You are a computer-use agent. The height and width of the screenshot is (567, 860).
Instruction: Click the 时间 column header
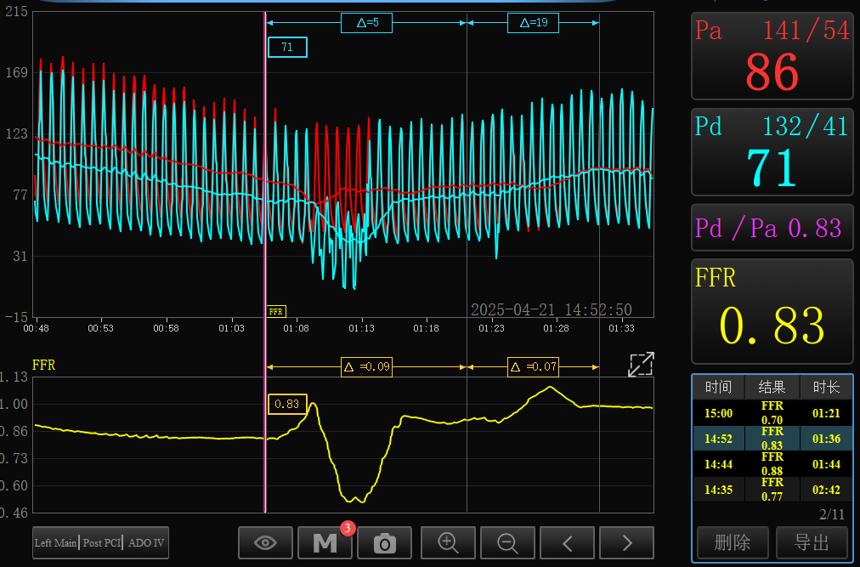pyautogui.click(x=718, y=388)
